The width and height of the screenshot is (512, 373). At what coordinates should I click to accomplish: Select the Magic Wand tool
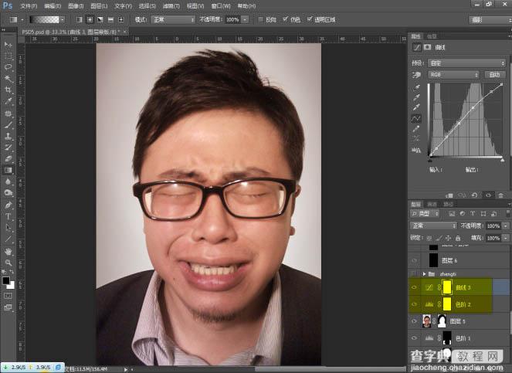click(x=8, y=79)
